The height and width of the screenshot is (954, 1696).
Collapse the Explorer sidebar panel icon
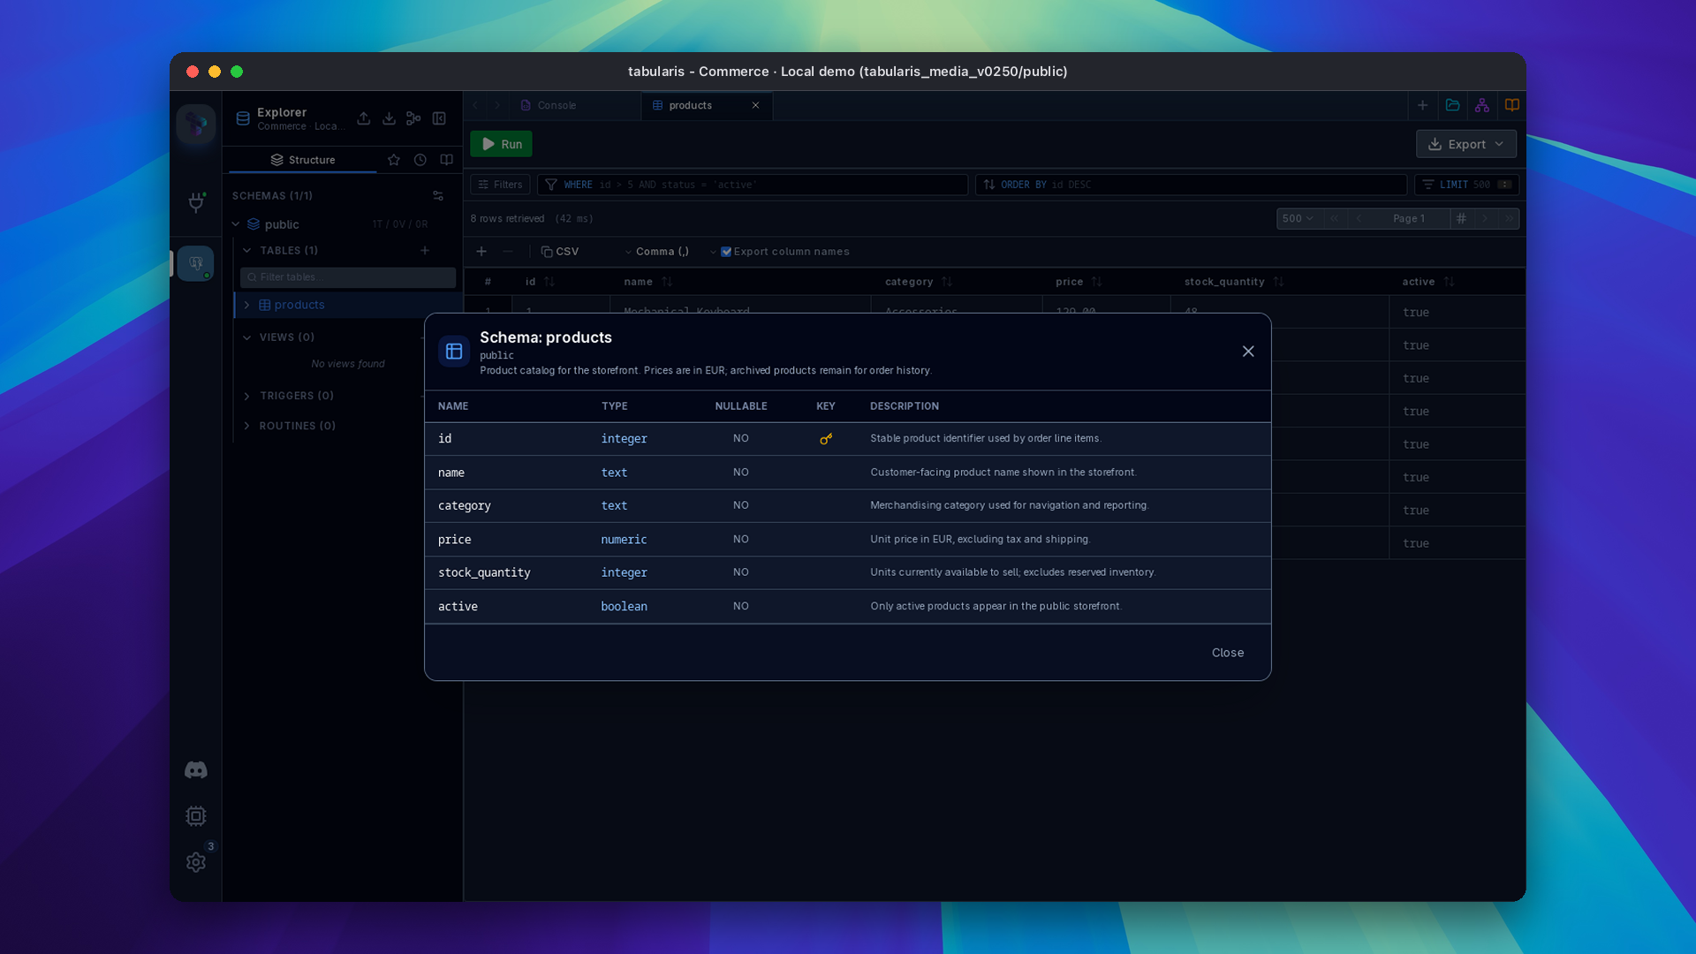(x=439, y=118)
